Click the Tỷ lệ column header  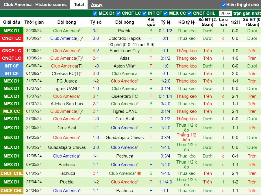tap(165, 22)
